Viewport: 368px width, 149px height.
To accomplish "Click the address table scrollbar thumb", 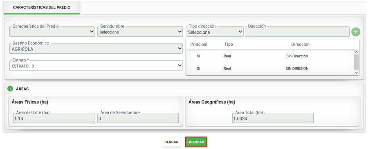I will 357,62.
